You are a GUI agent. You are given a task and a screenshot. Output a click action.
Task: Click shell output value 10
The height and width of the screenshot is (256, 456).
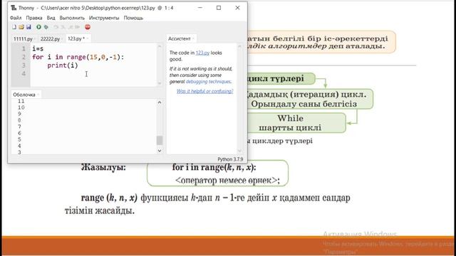21,107
